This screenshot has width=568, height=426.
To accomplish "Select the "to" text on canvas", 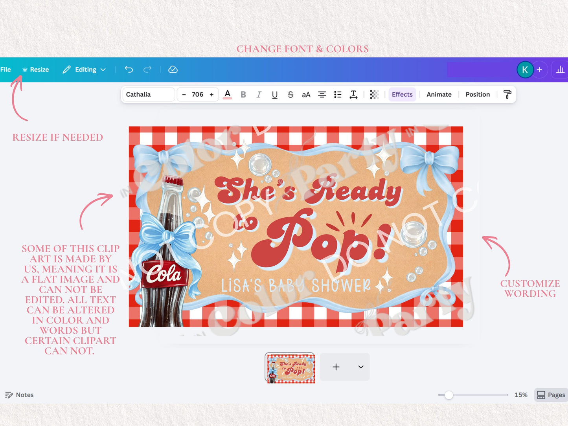I will click(x=246, y=223).
